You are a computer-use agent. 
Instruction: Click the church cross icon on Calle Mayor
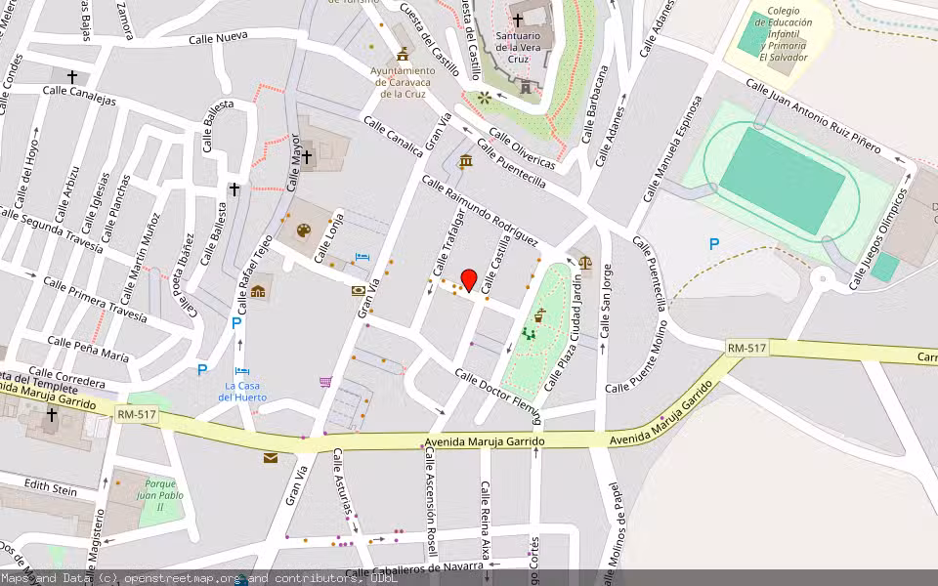click(x=307, y=157)
